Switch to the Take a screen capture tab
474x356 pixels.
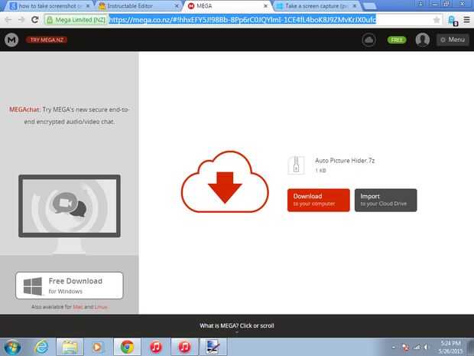click(x=317, y=6)
